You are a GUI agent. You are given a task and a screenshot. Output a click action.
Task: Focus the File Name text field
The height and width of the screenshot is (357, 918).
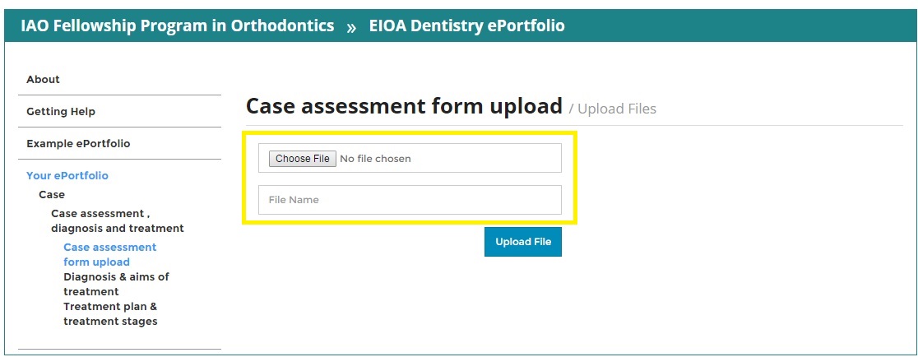(410, 200)
